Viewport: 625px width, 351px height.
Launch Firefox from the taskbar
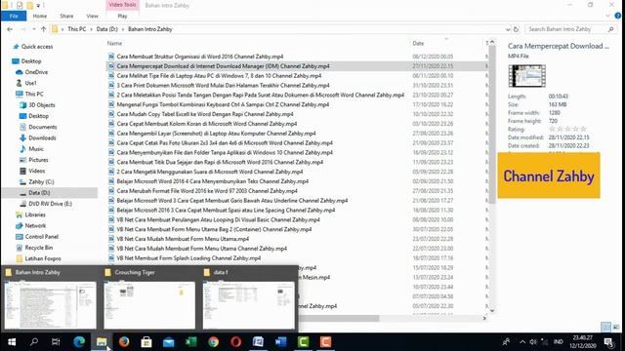click(x=124, y=342)
